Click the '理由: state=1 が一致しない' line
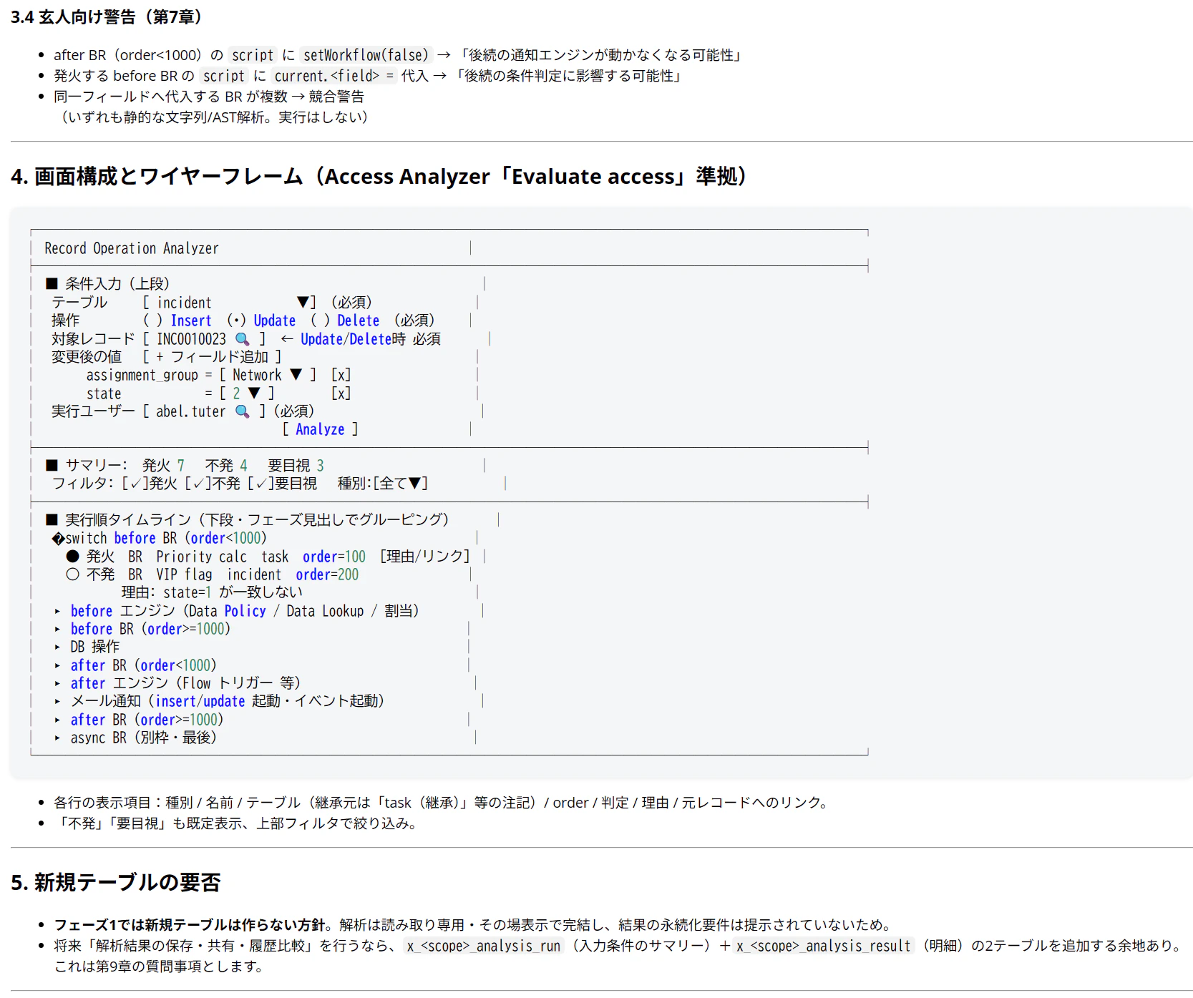1193x998 pixels. coord(212,592)
